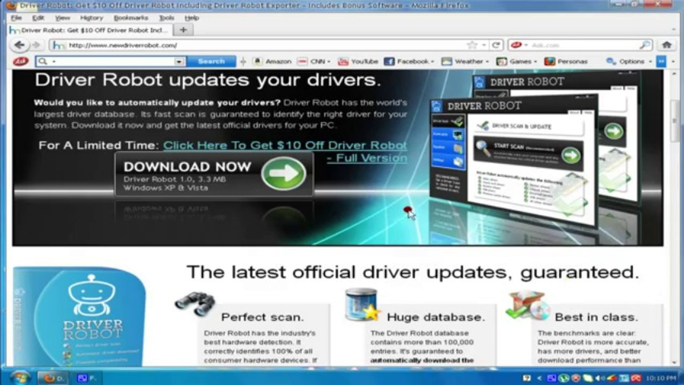Open the Help menu
Viewport: 684px width, 385px height.
coord(191,17)
